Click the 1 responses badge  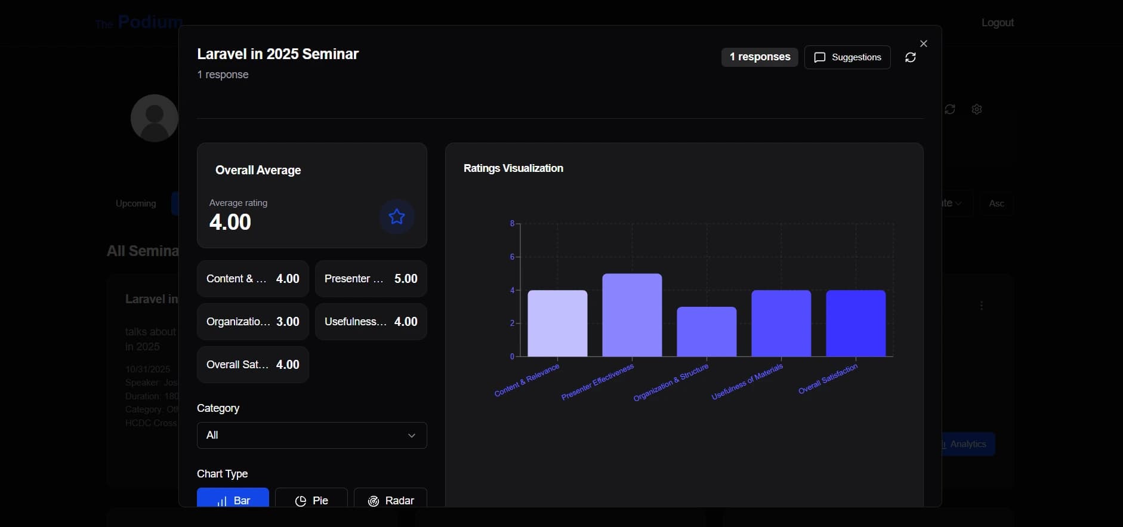coord(759,57)
